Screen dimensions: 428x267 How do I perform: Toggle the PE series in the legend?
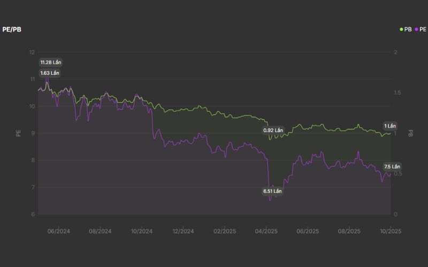pos(423,29)
